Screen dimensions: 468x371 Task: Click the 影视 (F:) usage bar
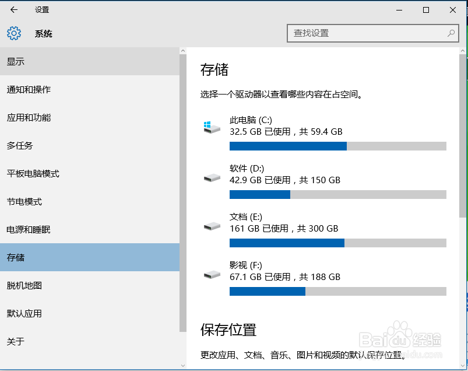[x=337, y=291]
